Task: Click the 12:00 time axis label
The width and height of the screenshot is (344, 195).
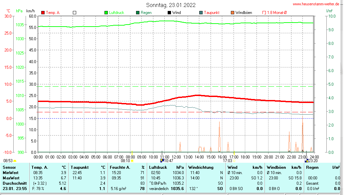Action: click(176, 157)
